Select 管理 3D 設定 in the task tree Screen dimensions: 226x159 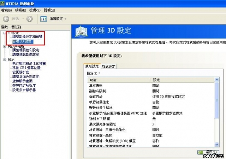tap(23, 41)
